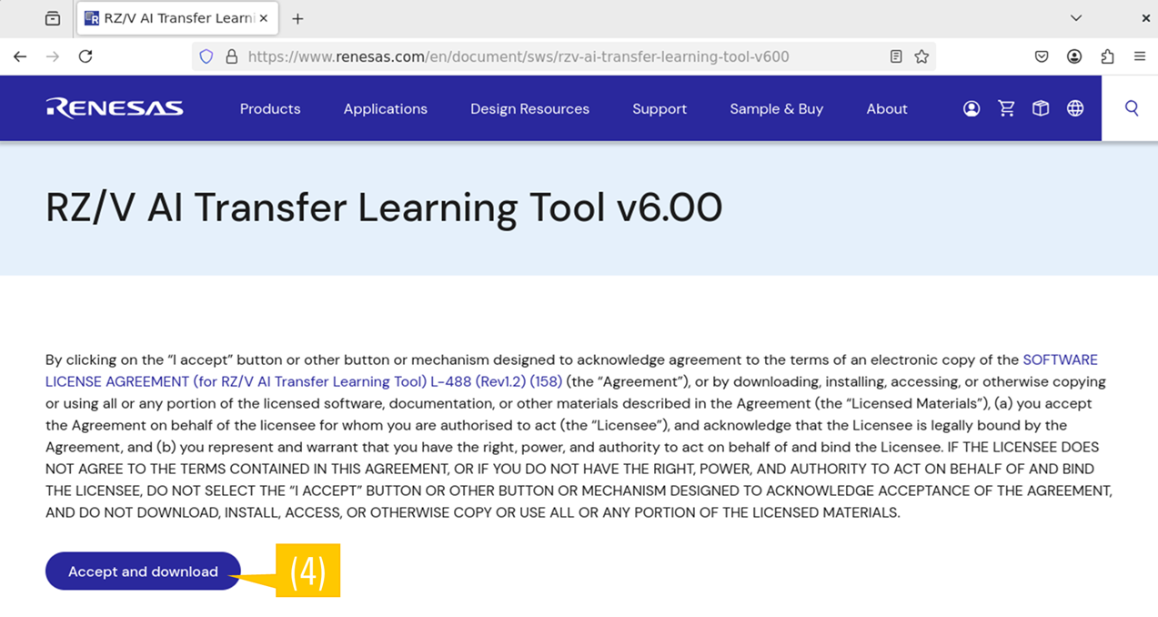The image size is (1158, 617).
Task: Open a new tab with plus button
Action: click(x=297, y=18)
